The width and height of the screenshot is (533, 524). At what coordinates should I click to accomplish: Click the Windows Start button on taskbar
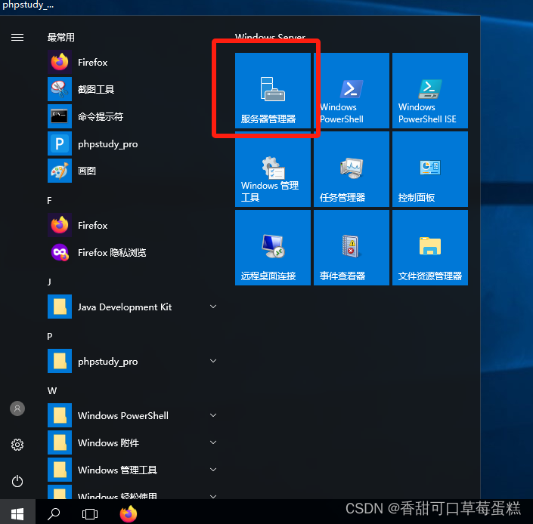[17, 514]
